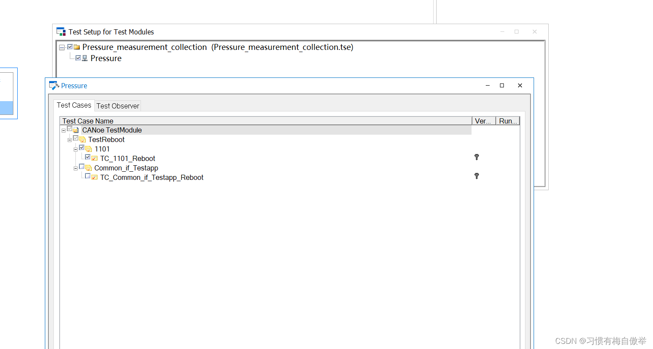Click the Pressure_measurement_collection folder icon
Viewport: 653px width, 349px height.
77,47
